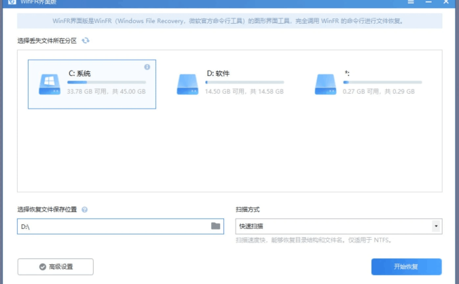Open folder browser for save location
This screenshot has width=459, height=284.
(215, 226)
